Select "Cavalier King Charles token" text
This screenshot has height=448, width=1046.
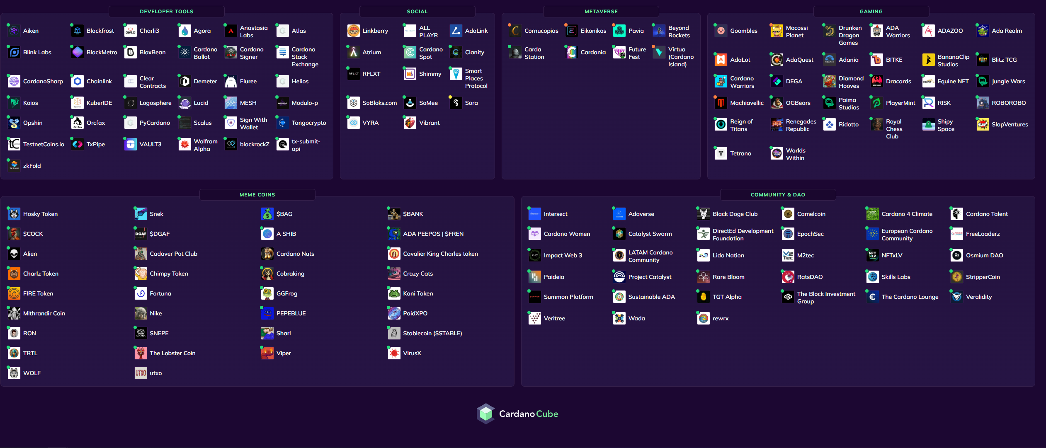[x=440, y=254]
